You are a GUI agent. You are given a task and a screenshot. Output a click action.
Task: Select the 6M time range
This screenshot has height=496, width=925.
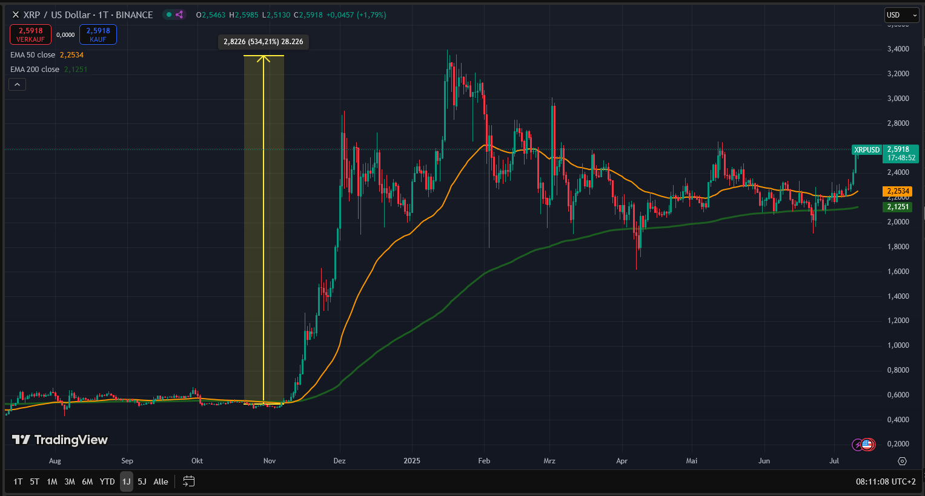pyautogui.click(x=87, y=481)
